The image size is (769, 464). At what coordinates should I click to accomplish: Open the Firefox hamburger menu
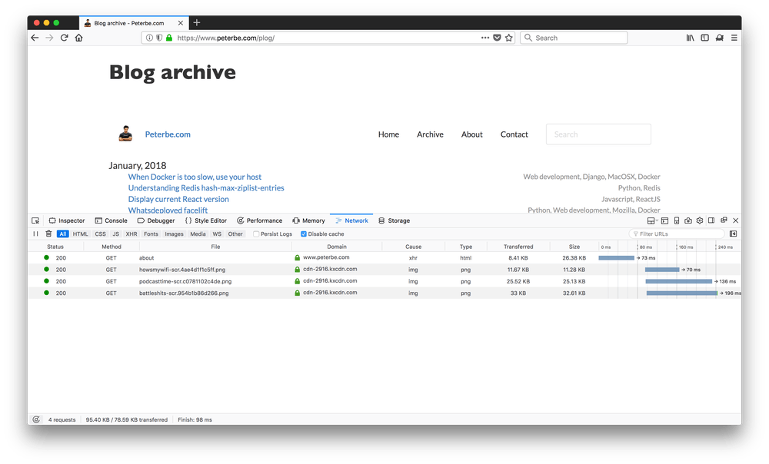tap(734, 38)
